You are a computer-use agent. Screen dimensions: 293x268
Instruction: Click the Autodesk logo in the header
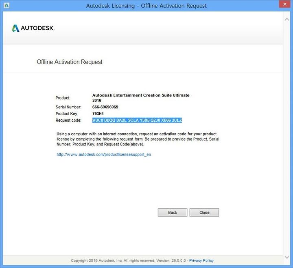click(x=33, y=28)
